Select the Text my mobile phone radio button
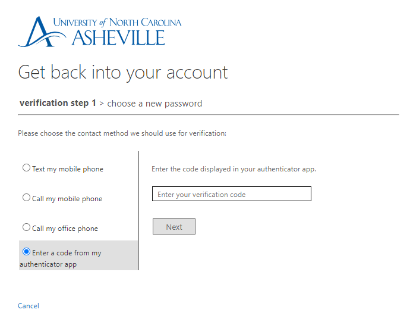This screenshot has height=322, width=410. (26, 168)
